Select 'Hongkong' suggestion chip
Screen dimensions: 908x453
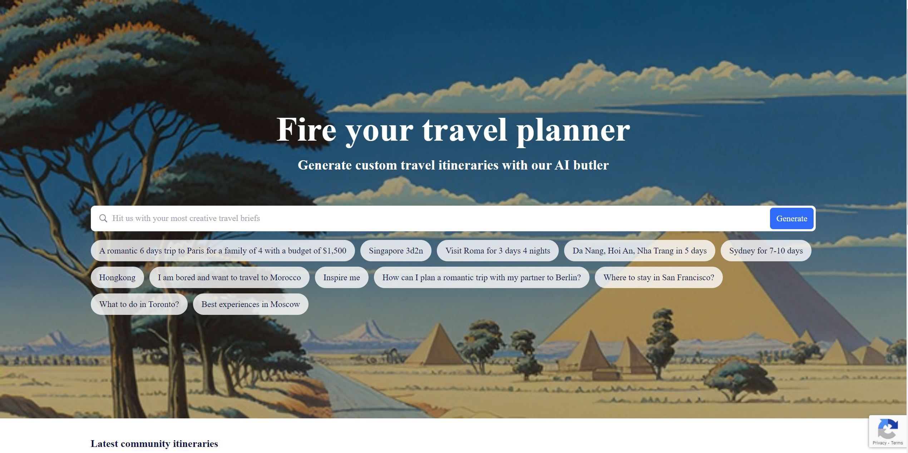click(x=117, y=277)
